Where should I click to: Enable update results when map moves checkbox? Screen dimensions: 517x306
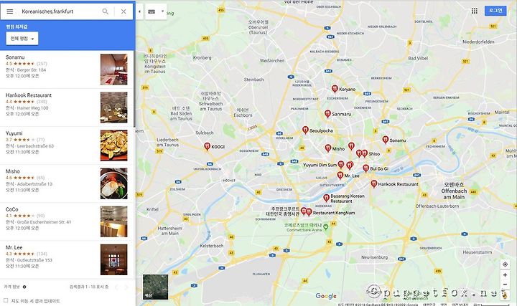pyautogui.click(x=6, y=300)
